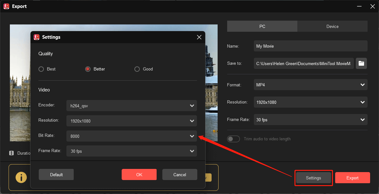Image resolution: width=379 pixels, height=194 pixels.
Task: Click the Settings dialog title bar logo icon
Action: pos(37,37)
